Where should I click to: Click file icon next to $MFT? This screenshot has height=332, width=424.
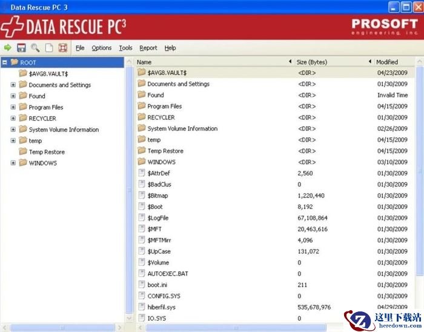(x=141, y=229)
